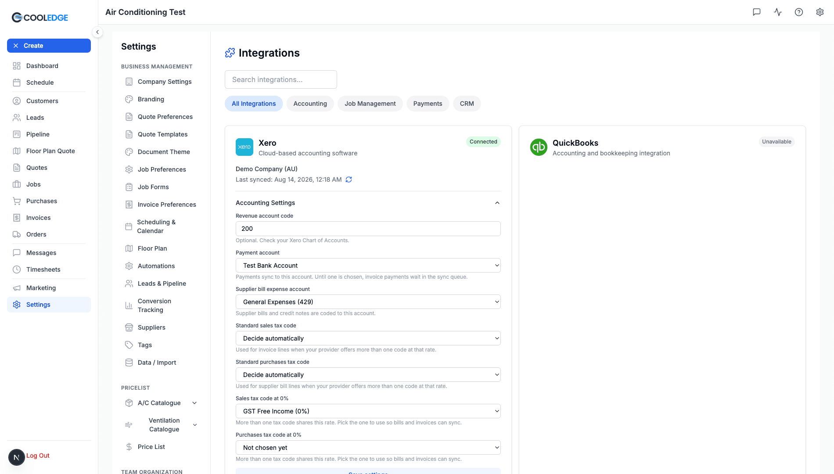Screen dimensions: 834x474
Task: Open Pipeline in the sidebar
Action: (x=49, y=134)
